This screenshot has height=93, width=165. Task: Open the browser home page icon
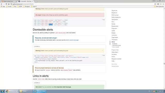[x=9, y=4]
